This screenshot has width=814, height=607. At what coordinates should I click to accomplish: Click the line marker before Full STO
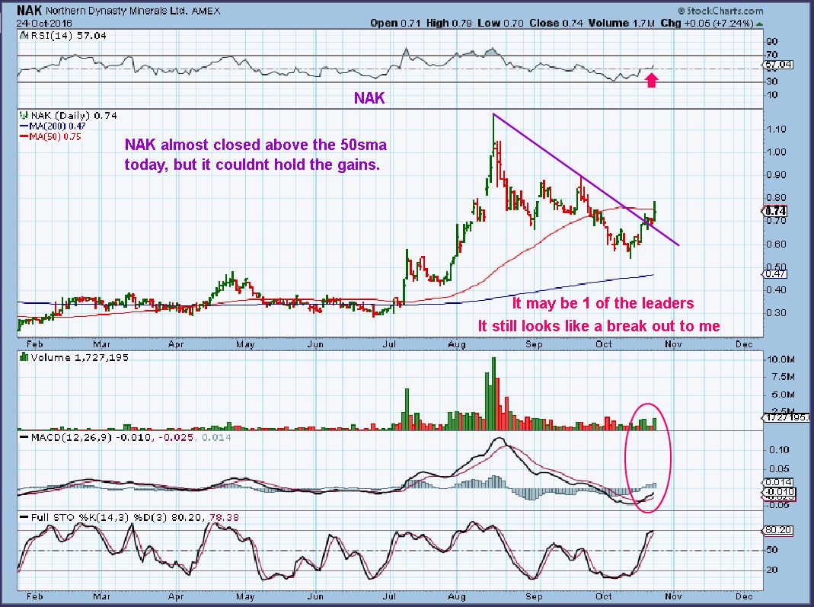(x=24, y=518)
